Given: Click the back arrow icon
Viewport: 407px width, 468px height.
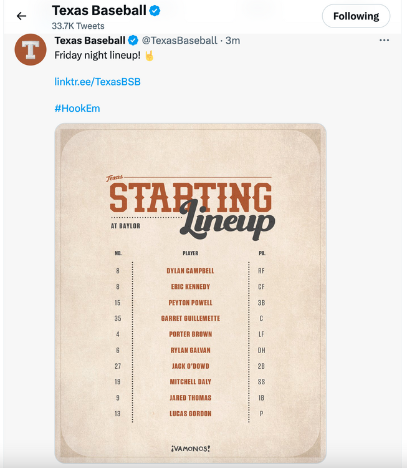Looking at the screenshot, I should click(x=22, y=16).
